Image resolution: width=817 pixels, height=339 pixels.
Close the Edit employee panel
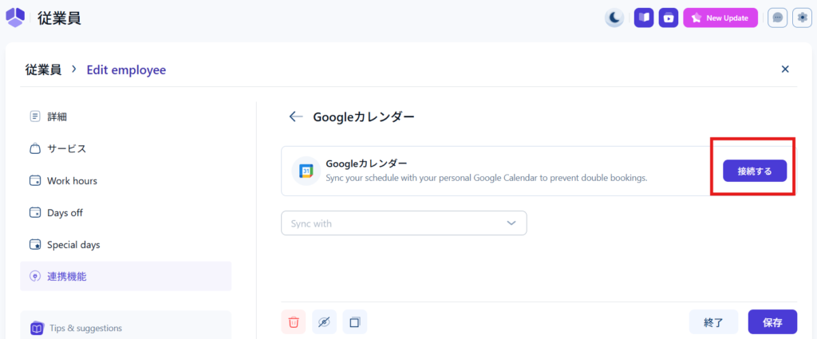coord(785,69)
